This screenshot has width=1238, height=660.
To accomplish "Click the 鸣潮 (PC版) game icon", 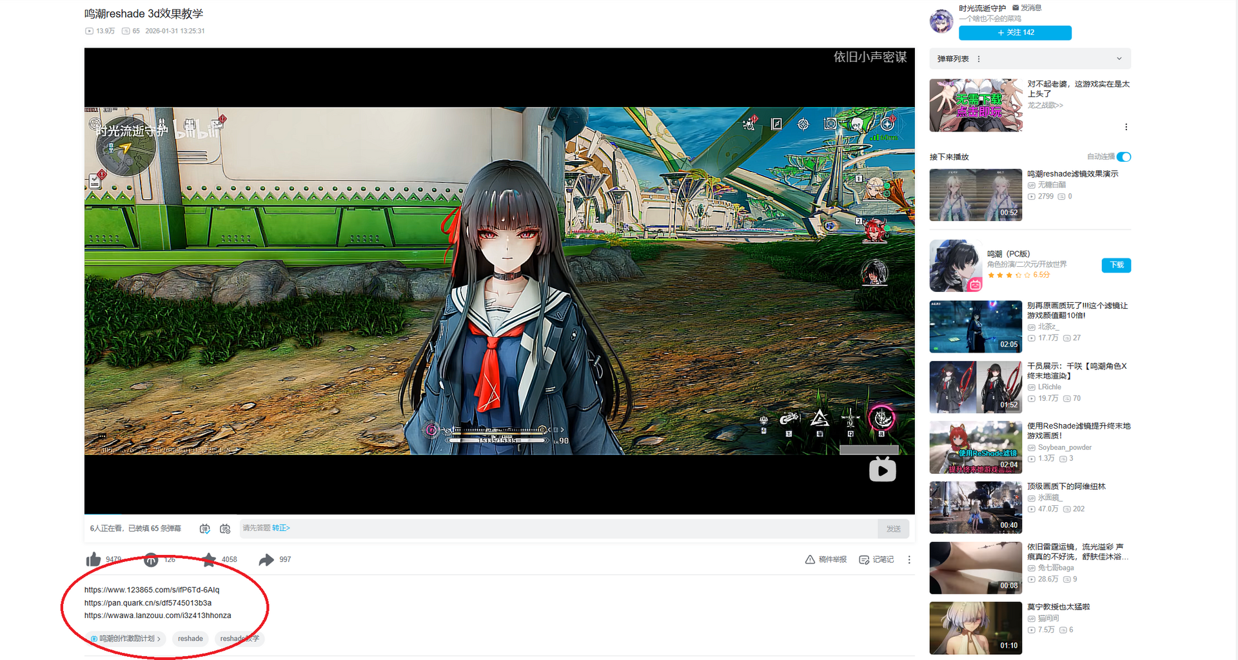I will coord(956,266).
